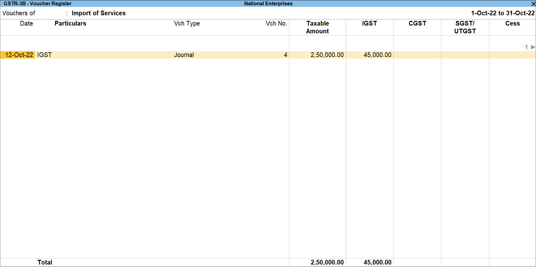Click the Vch No. column header
Image resolution: width=536 pixels, height=267 pixels.
pos(276,23)
